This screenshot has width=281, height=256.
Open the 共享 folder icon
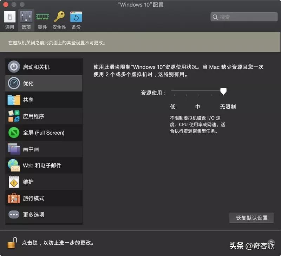14,100
